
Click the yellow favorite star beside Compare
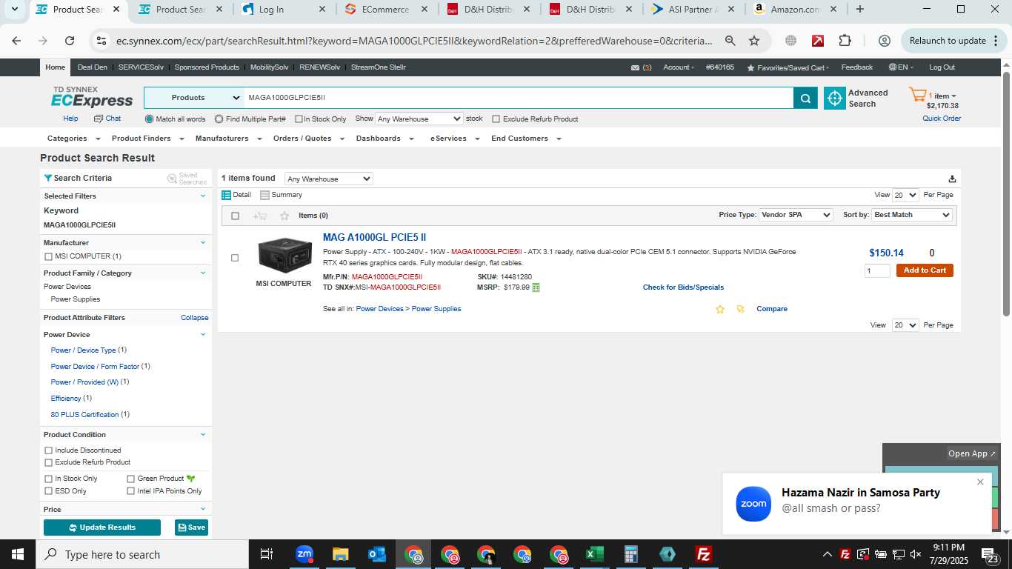(x=719, y=309)
